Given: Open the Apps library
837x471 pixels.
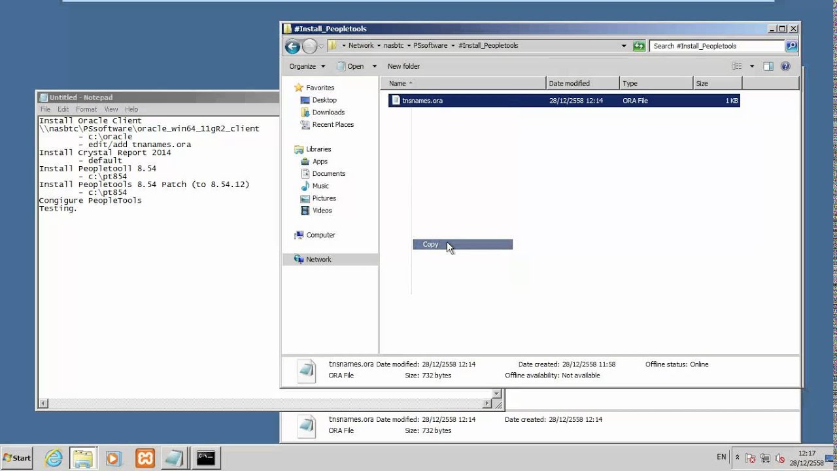Looking at the screenshot, I should [x=320, y=162].
